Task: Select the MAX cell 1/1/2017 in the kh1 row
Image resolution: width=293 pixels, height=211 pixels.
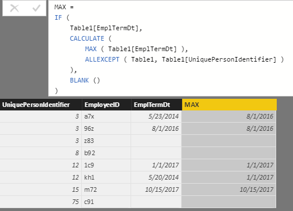Action: pyautogui.click(x=229, y=177)
